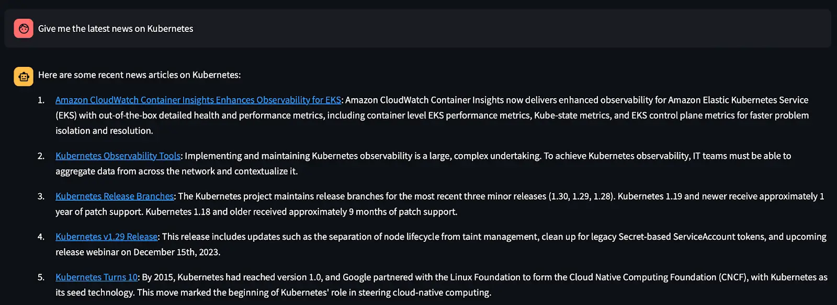Click list number 2 marker
The height and width of the screenshot is (305, 837).
(41, 156)
